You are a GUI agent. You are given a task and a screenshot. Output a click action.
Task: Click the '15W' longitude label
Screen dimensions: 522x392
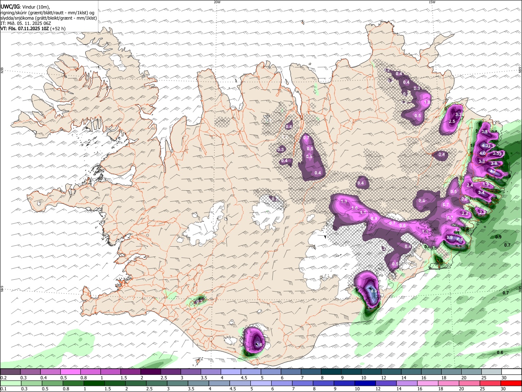pyautogui.click(x=431, y=2)
